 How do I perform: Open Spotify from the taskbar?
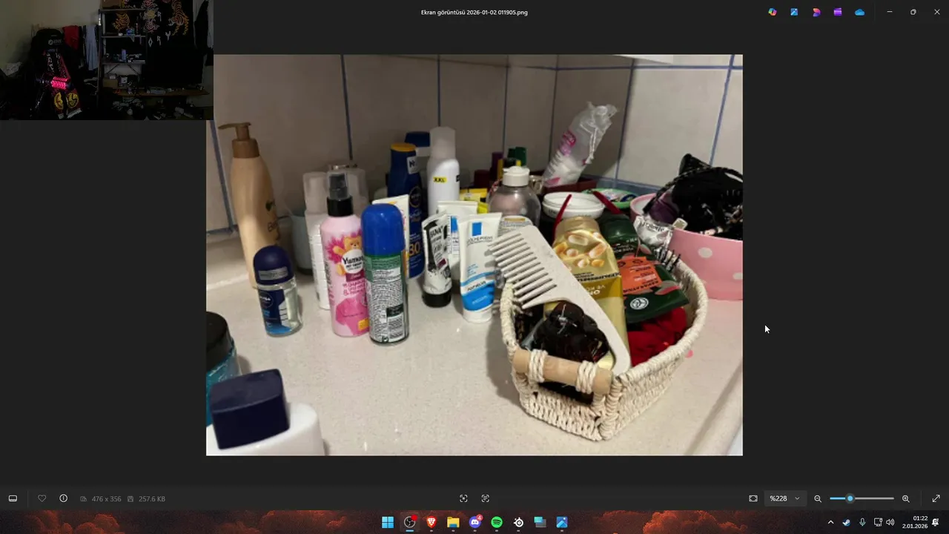497,522
